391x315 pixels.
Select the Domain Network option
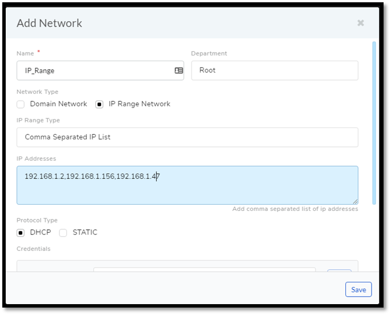pyautogui.click(x=21, y=104)
